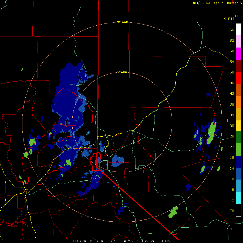This screenshot has width=243, height=243.
Task: Click the '100 NMI' range ring label
Action: pyautogui.click(x=122, y=22)
